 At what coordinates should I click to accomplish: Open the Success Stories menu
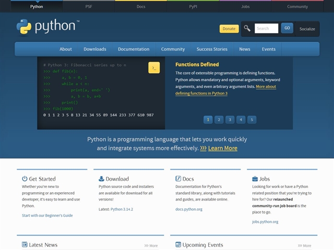pos(212,49)
